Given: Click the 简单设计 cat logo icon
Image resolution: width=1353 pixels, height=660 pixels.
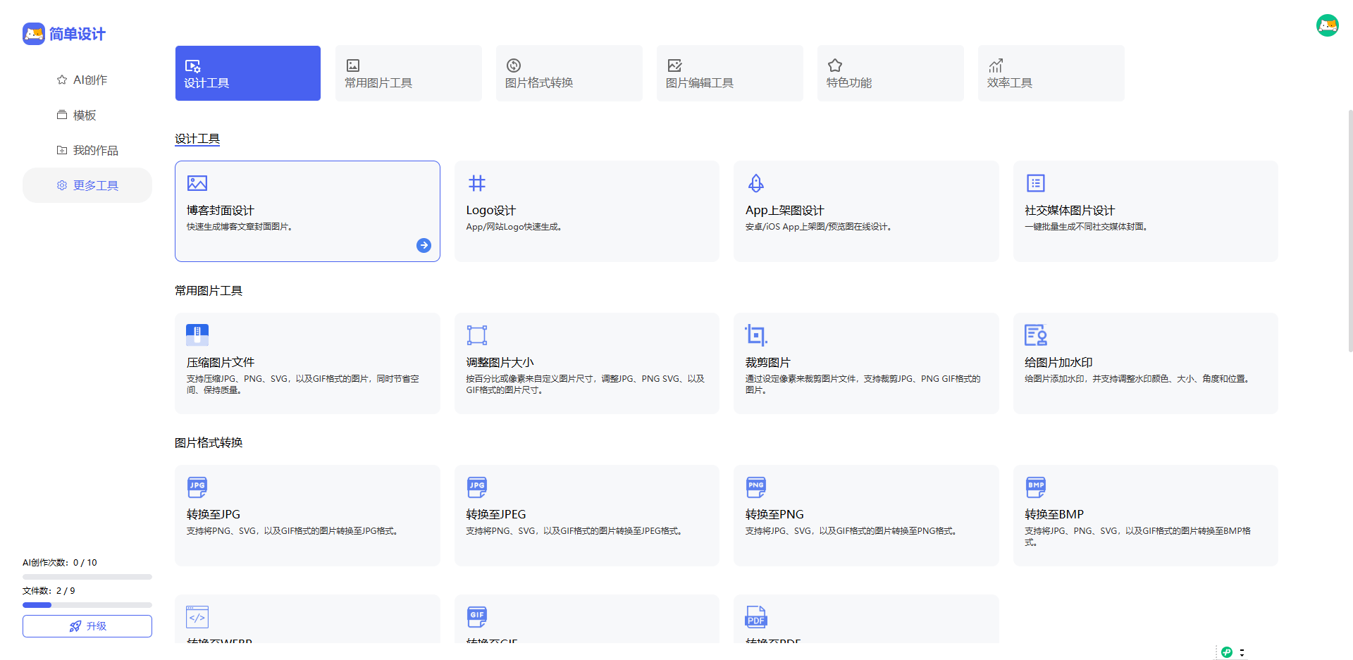Looking at the screenshot, I should [34, 34].
